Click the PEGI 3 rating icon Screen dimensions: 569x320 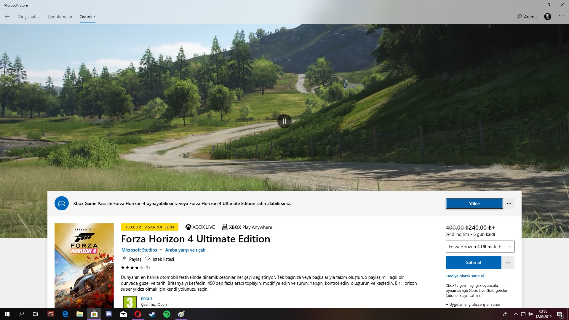tap(130, 302)
